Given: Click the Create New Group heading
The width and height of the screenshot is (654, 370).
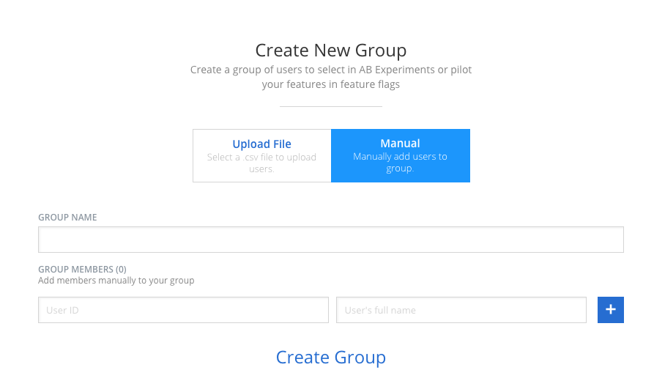Looking at the screenshot, I should (331, 51).
